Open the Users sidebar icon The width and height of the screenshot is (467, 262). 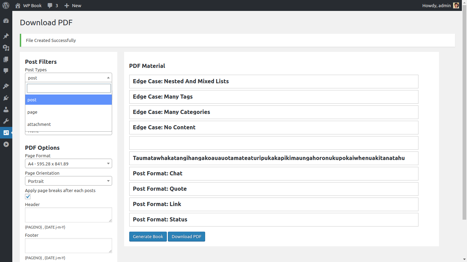tap(6, 110)
